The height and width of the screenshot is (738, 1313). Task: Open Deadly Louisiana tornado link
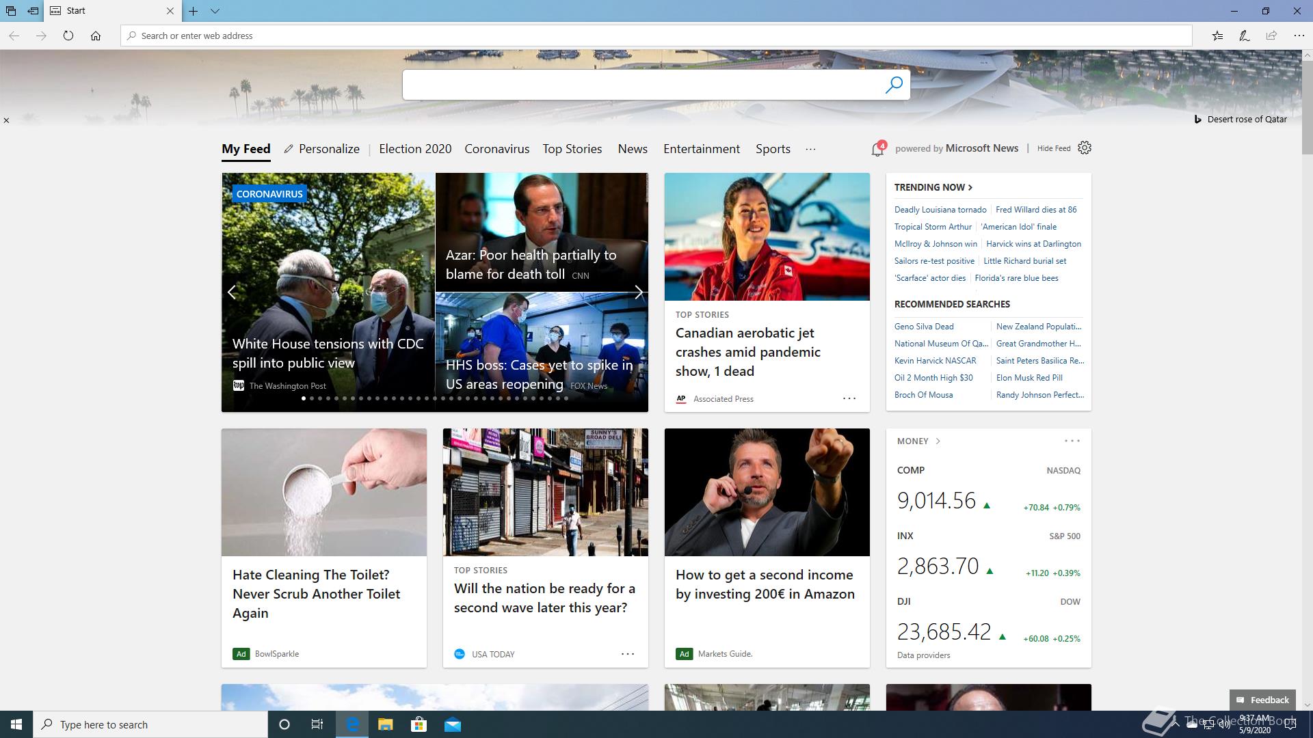[940, 210]
